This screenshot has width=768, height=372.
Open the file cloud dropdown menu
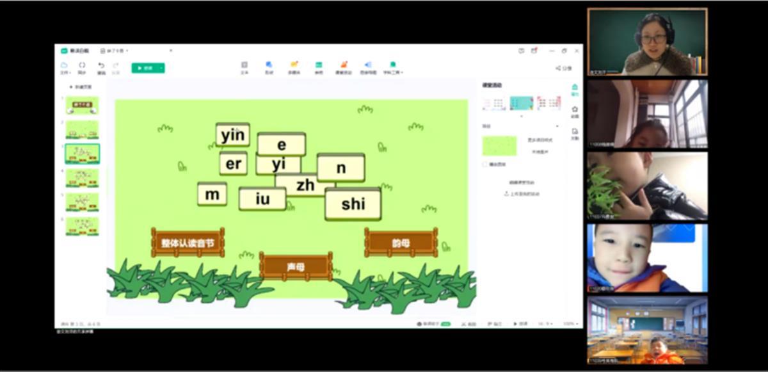tap(64, 67)
